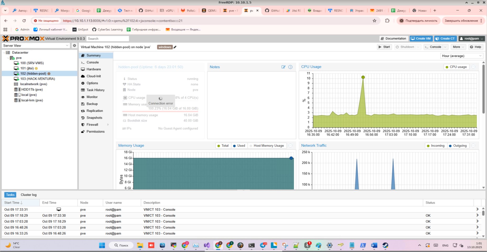Screen dimensions: 487x252
Task: Switch to the Cluster log tab
Action: pyautogui.click(x=29, y=195)
